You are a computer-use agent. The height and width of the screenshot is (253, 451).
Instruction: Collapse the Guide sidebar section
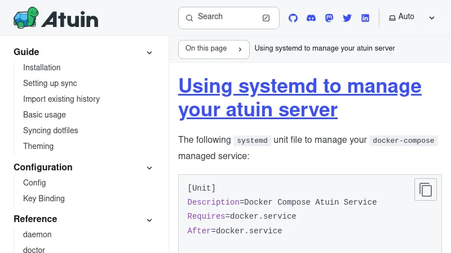[x=149, y=52]
